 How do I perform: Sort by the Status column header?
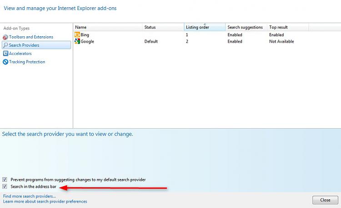click(x=163, y=27)
